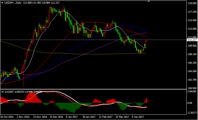Click the 15 Dec 2016 date label
198x120 pixels.
tap(57, 117)
